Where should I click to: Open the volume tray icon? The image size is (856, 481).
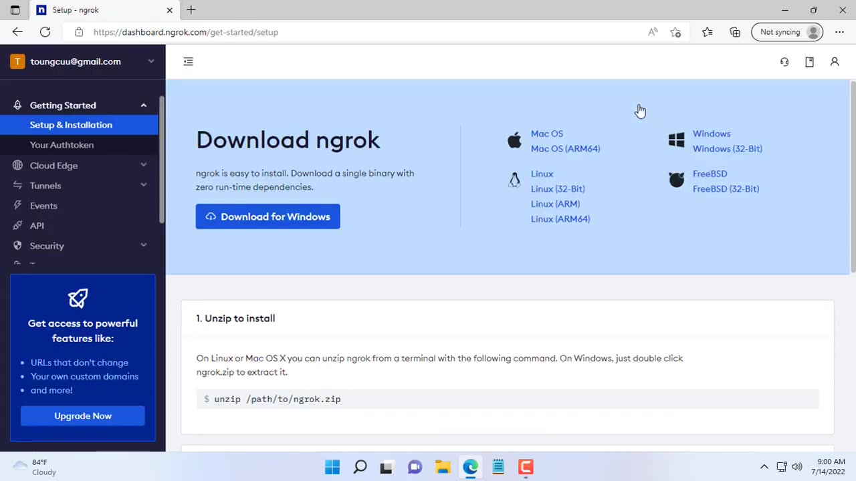796,467
